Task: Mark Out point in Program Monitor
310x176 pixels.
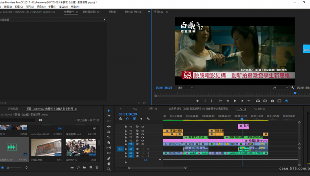Action: (x=212, y=101)
